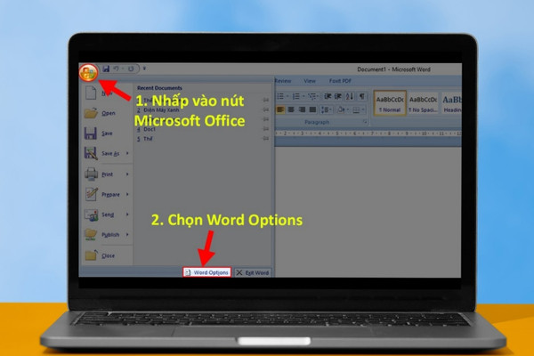The height and width of the screenshot is (356, 534).
Task: Pin the 'Điện Máy Xanh' recent document
Action: pyautogui.click(x=266, y=109)
